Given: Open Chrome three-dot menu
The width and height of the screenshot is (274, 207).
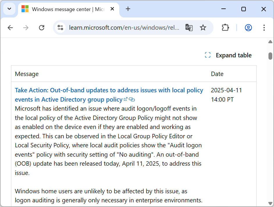Looking at the screenshot, I should (x=264, y=28).
